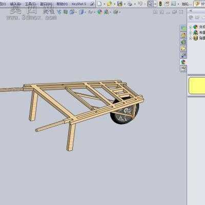
Task: Create a new document
Action: pos(99,4)
